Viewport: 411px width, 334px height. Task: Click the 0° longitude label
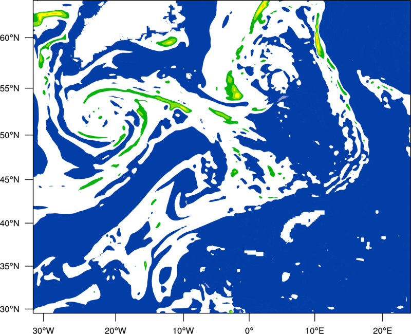(x=249, y=330)
